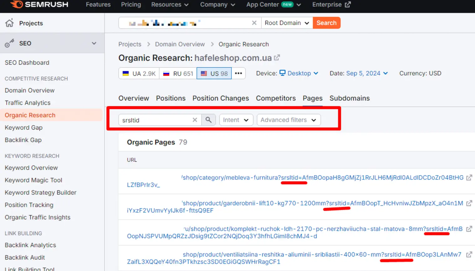The image size is (475, 271).
Task: Open Keyword Gap in sidebar
Action: pos(23,128)
